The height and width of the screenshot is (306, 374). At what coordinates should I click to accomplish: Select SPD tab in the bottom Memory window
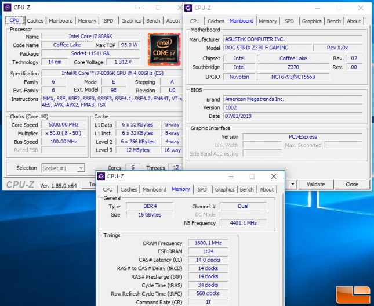pyautogui.click(x=202, y=189)
